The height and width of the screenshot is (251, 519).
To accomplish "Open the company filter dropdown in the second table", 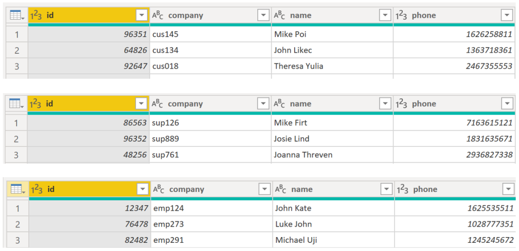I will [x=263, y=104].
